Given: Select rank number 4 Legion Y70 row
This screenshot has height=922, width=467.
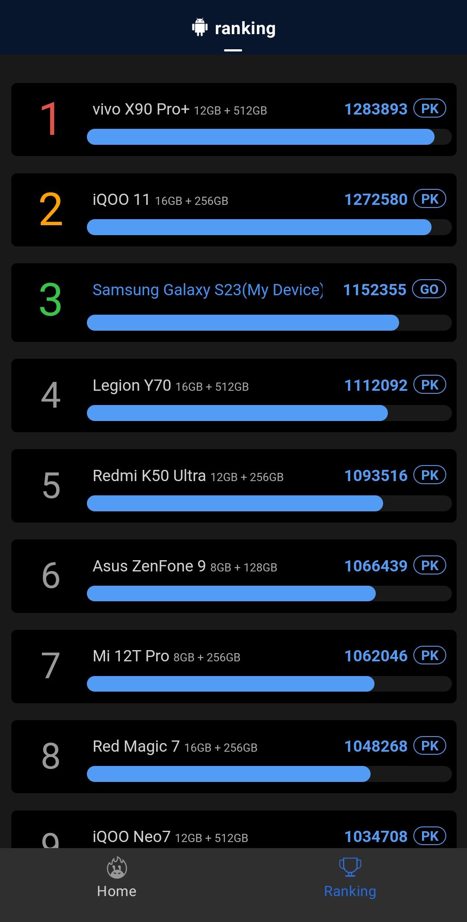Looking at the screenshot, I should tap(233, 396).
